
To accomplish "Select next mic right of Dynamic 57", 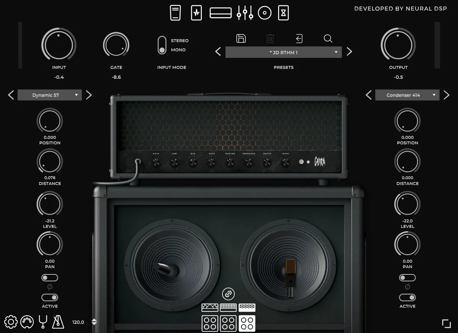I will click(89, 95).
